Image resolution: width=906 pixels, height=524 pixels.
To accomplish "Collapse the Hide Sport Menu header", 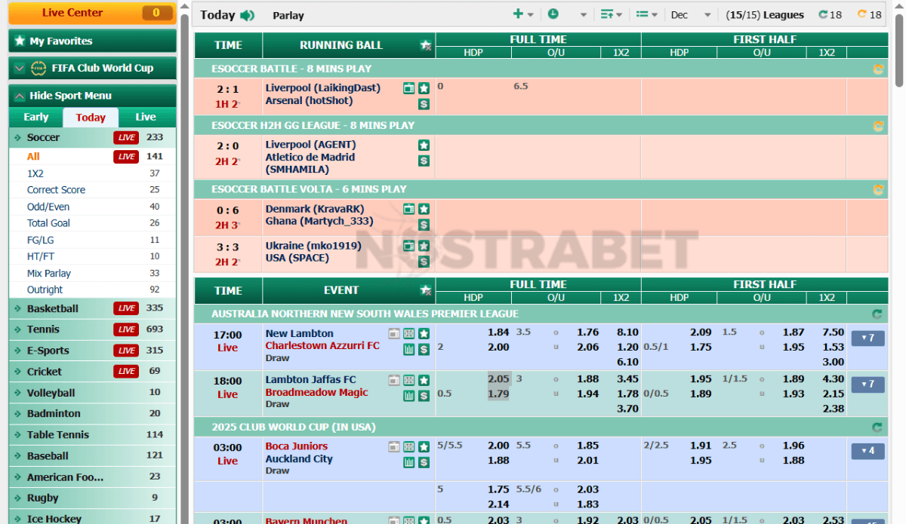I will coord(92,96).
